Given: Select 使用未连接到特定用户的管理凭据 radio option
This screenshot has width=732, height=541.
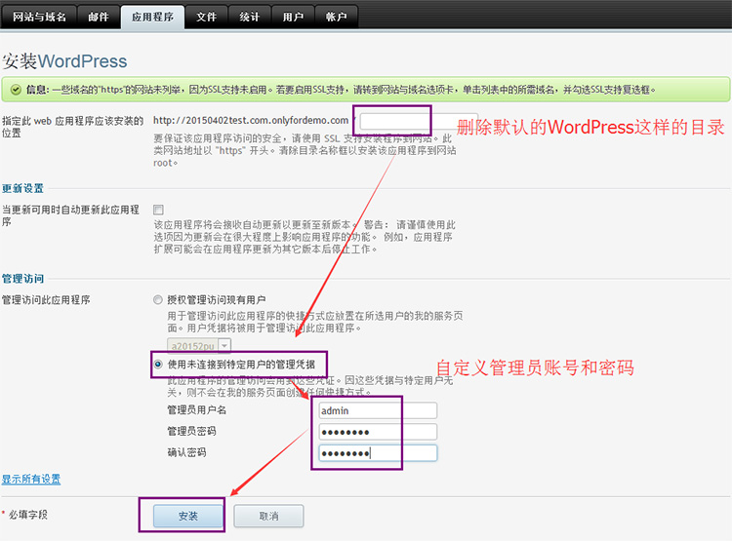Looking at the screenshot, I should 158,364.
